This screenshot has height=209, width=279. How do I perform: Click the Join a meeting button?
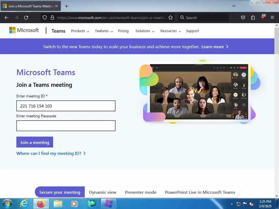tap(35, 142)
